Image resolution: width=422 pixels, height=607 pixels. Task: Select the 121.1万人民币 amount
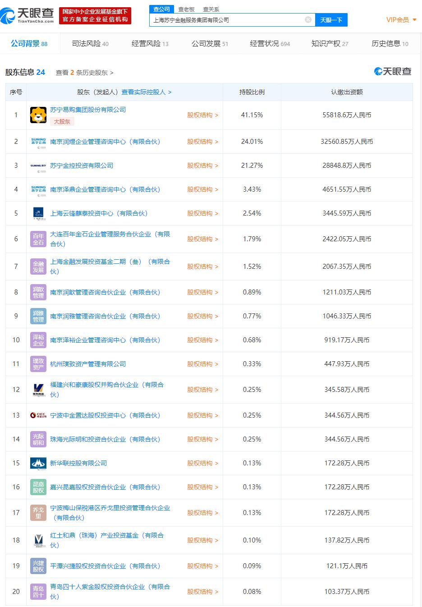click(347, 566)
